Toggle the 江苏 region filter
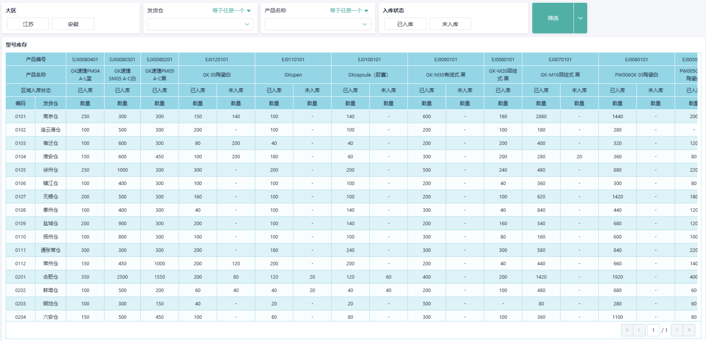Viewport: 706px width, 341px height. 28,24
